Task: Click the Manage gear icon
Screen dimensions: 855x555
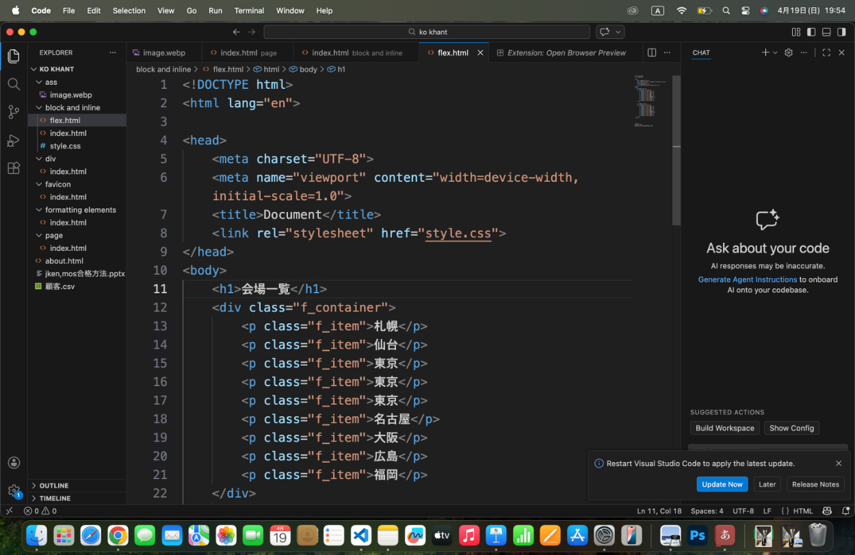Action: coord(14,490)
